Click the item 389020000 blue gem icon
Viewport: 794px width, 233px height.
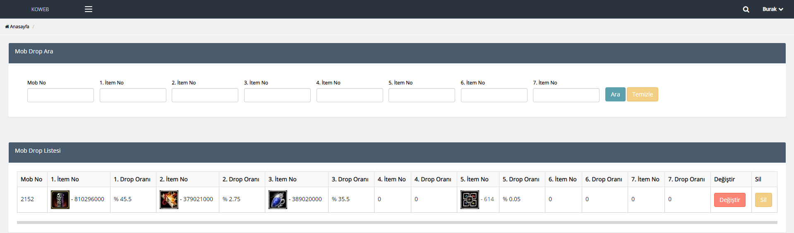click(x=278, y=199)
